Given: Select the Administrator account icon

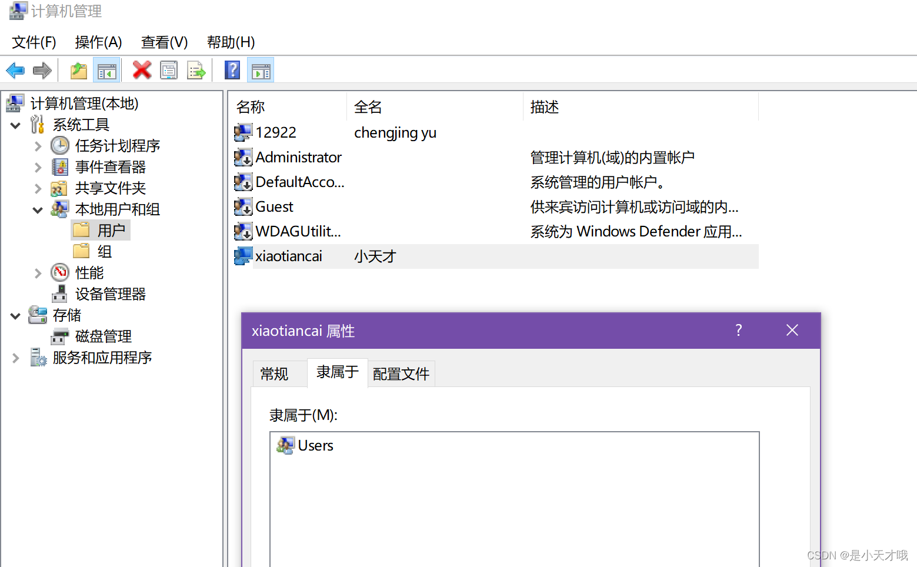Looking at the screenshot, I should tap(242, 157).
